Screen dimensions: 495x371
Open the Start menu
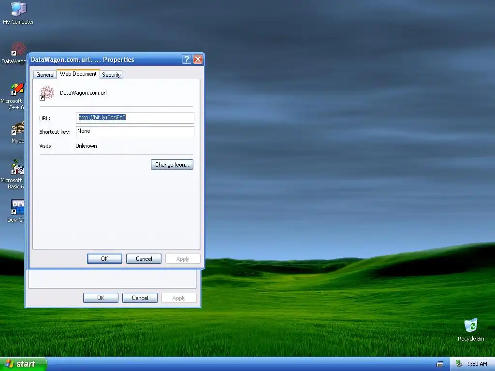23,364
